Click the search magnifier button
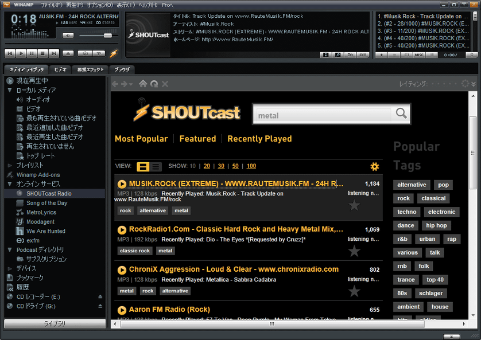This screenshot has height=340, width=481. click(x=401, y=114)
